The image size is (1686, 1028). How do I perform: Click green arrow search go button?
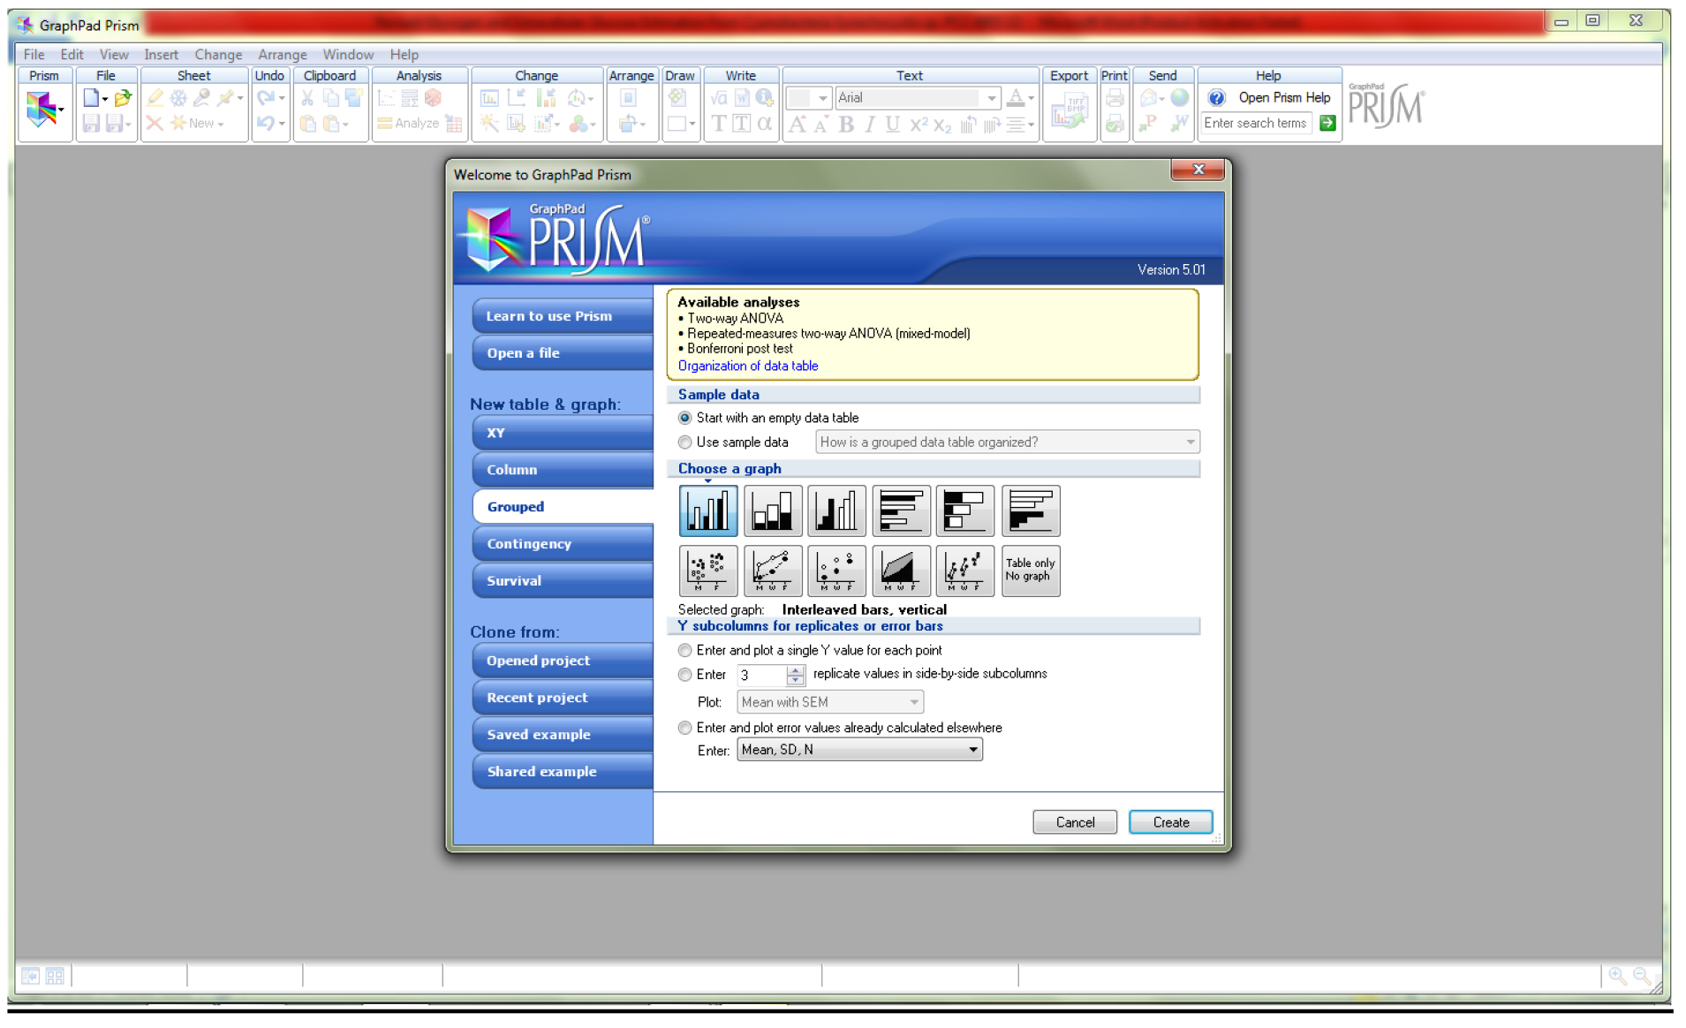1327,124
